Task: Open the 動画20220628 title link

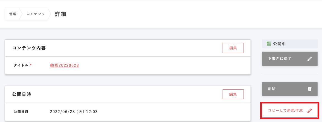Action: [x=65, y=65]
